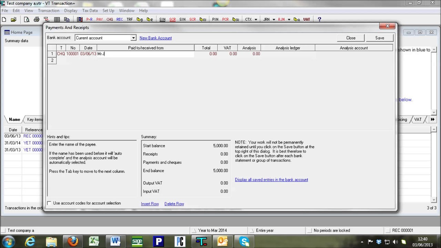Click the Date column header
This screenshot has height=248, width=441.
(x=88, y=48)
